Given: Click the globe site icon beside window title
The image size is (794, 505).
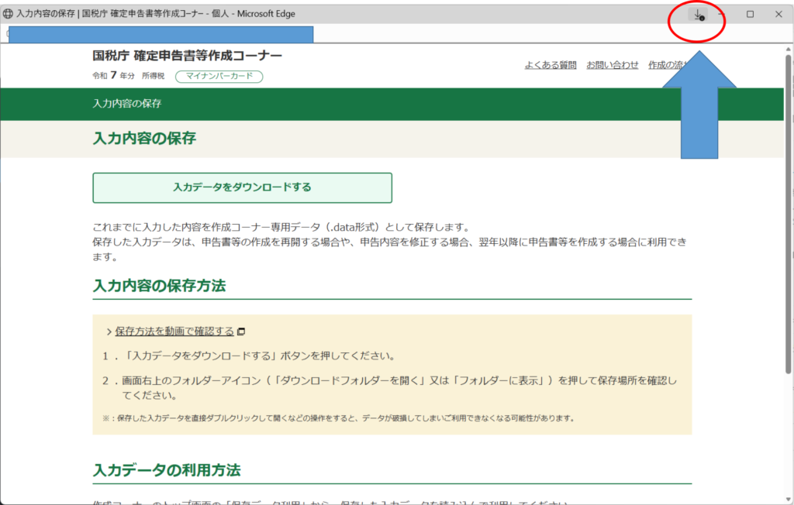Looking at the screenshot, I should point(9,14).
